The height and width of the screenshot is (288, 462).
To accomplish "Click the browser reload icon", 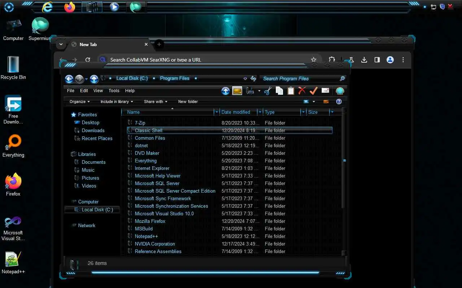I will [88, 60].
